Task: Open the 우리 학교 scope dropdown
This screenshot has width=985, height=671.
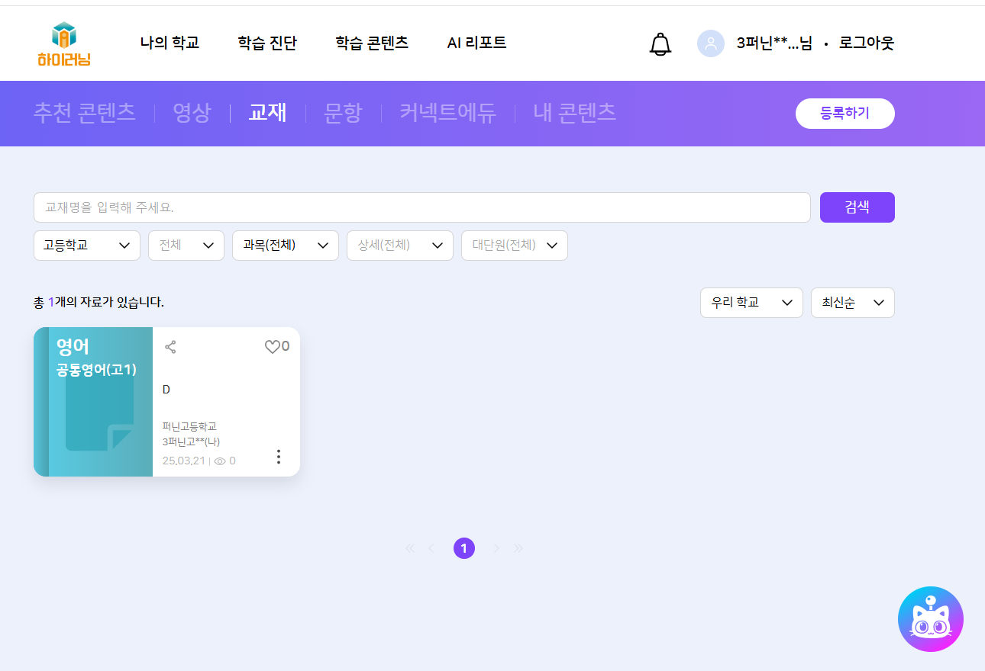Action: [751, 303]
